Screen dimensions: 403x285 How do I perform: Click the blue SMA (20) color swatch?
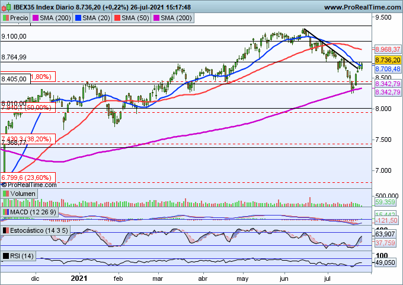click(x=78, y=18)
